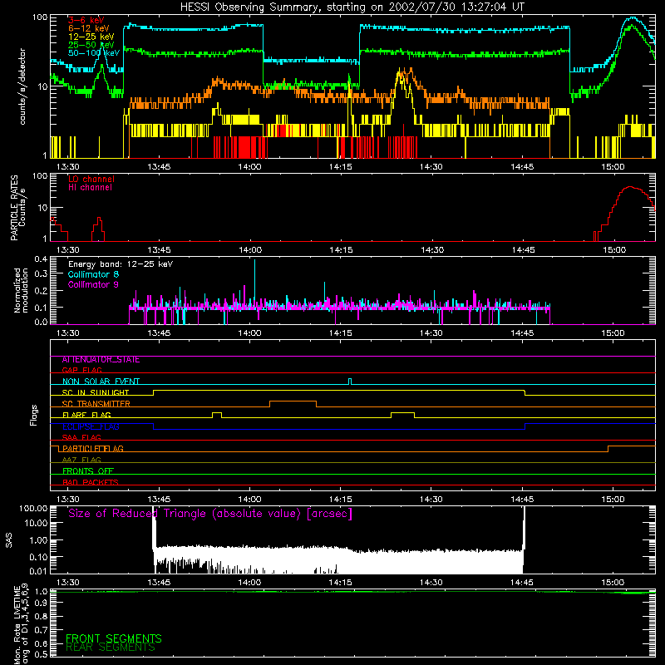Viewport: 665px width, 665px height.
Task: Select the Collimator 8 legend label
Action: [x=93, y=274]
